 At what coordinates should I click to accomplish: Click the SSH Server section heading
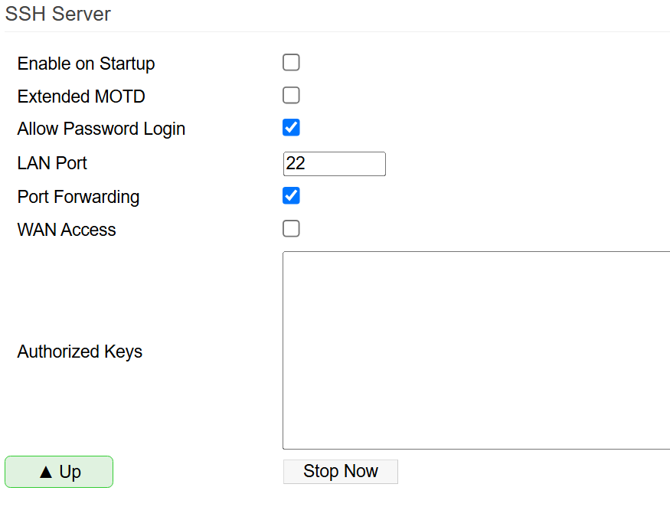[58, 14]
